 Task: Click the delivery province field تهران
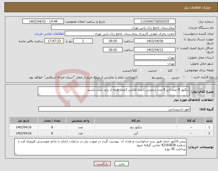pos(155,57)
